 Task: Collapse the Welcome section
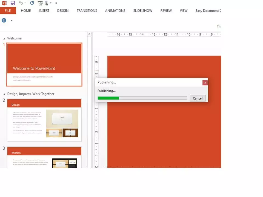coord(4,39)
